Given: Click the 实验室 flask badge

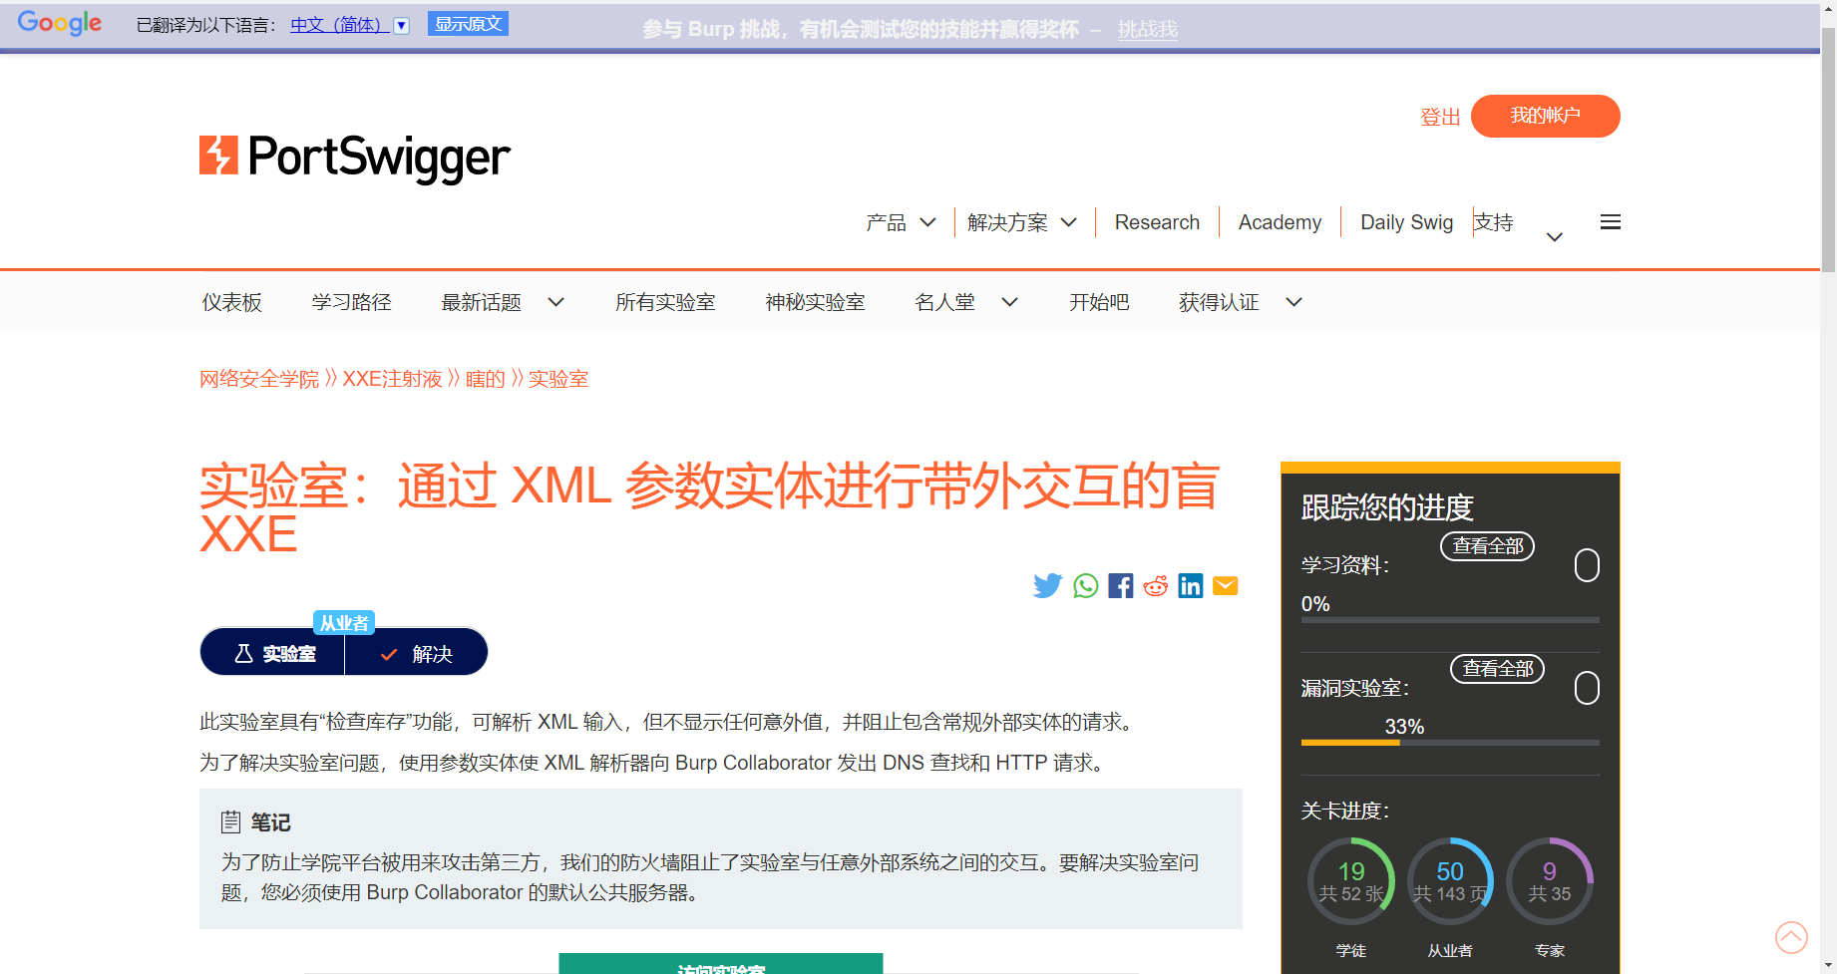Looking at the screenshot, I should pyautogui.click(x=273, y=654).
